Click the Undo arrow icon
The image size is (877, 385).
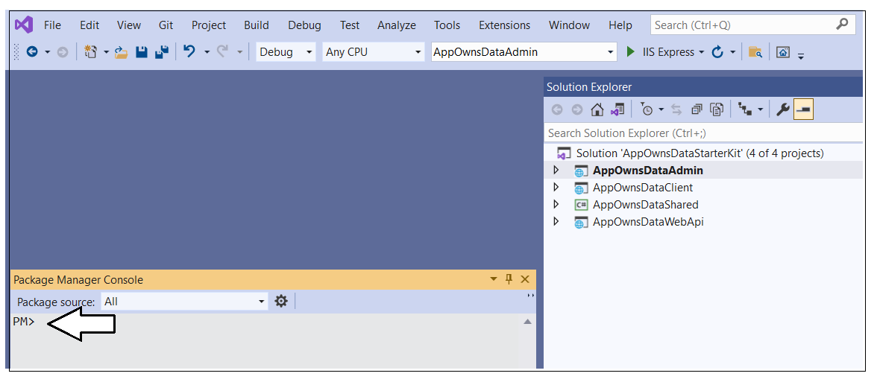189,51
